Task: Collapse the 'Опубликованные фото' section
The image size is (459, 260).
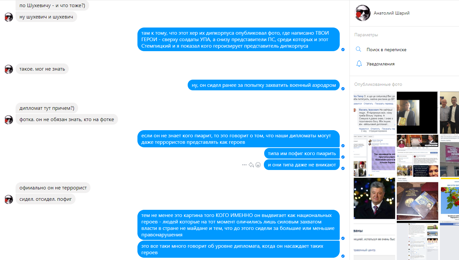Action: coord(378,84)
